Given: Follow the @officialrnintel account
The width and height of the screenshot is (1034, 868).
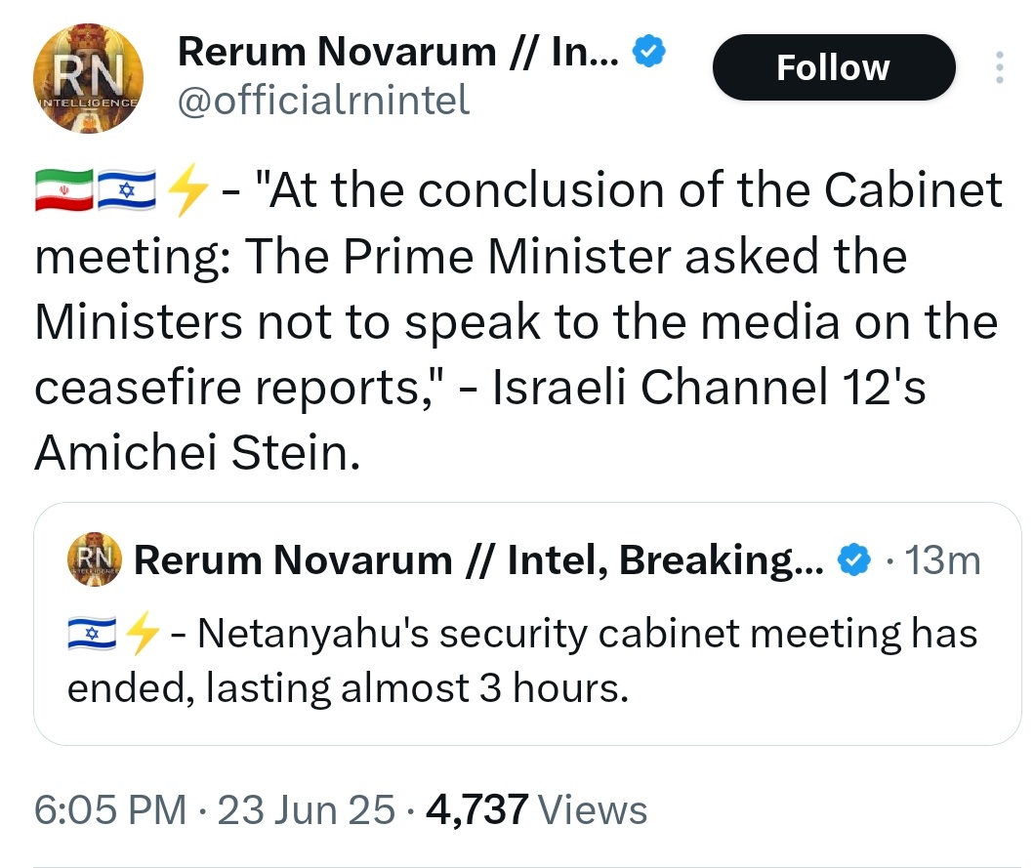Looking at the screenshot, I should click(x=834, y=67).
